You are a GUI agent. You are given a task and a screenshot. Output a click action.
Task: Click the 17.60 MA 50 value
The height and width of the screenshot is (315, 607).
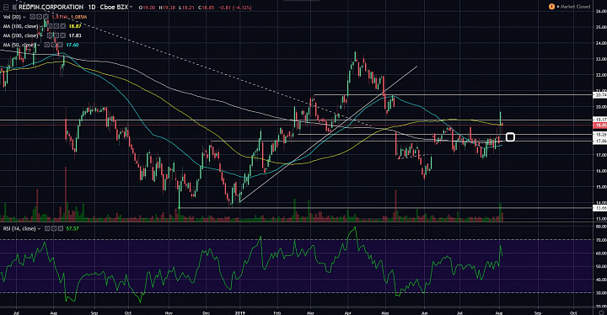coord(73,45)
